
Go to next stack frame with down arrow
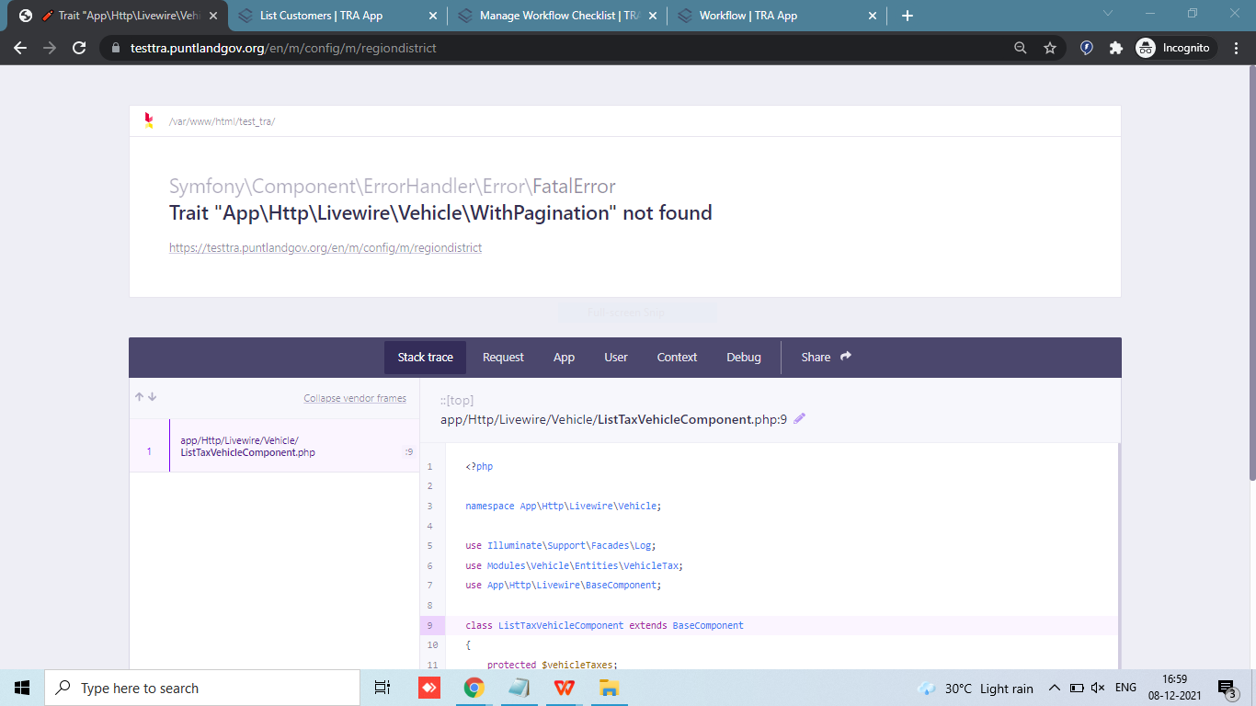click(x=153, y=397)
